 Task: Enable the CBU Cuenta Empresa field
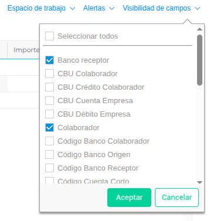click(49, 101)
